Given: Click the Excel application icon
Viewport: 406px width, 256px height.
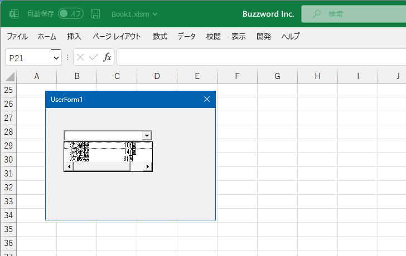Looking at the screenshot, I should coord(14,14).
